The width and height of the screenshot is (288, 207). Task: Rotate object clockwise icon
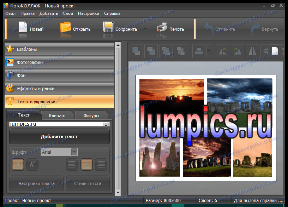238,51
